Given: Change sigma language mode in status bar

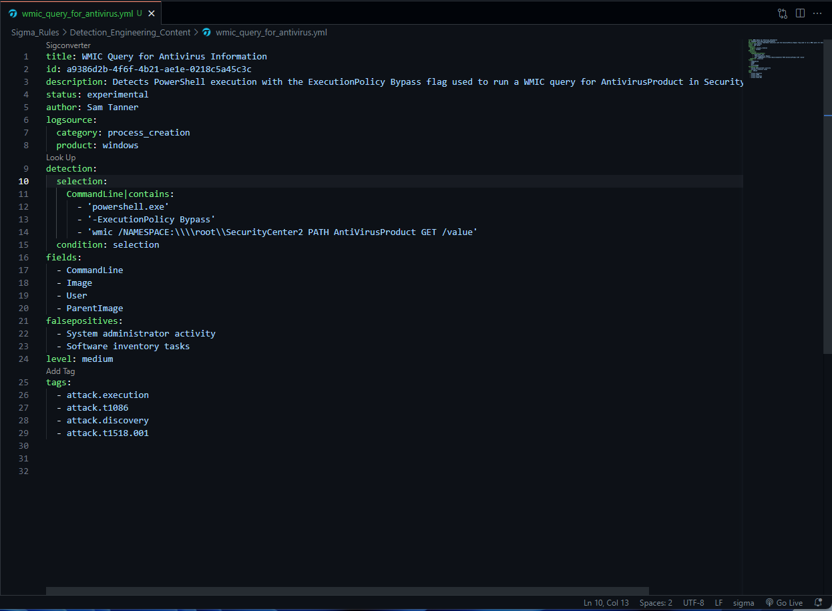Looking at the screenshot, I should tap(743, 602).
